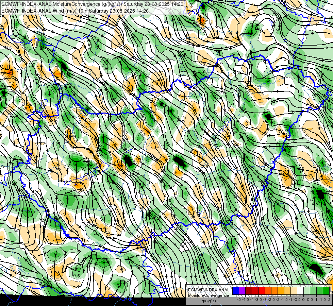Click the legend tick label -5
Viewport: 333px width, 306px height.
[239, 300]
